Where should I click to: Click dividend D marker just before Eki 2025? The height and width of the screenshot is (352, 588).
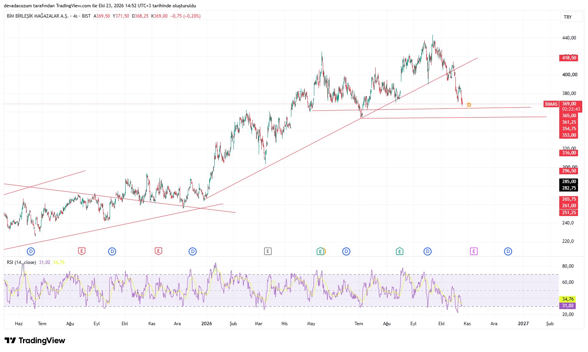pos(112,252)
